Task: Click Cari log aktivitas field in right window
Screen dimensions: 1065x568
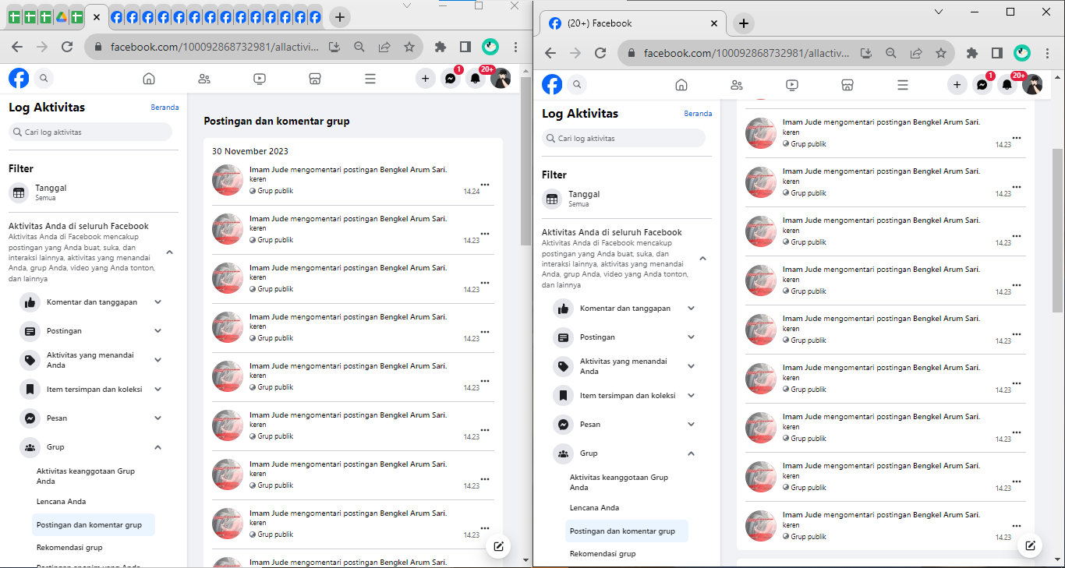Action: (624, 139)
